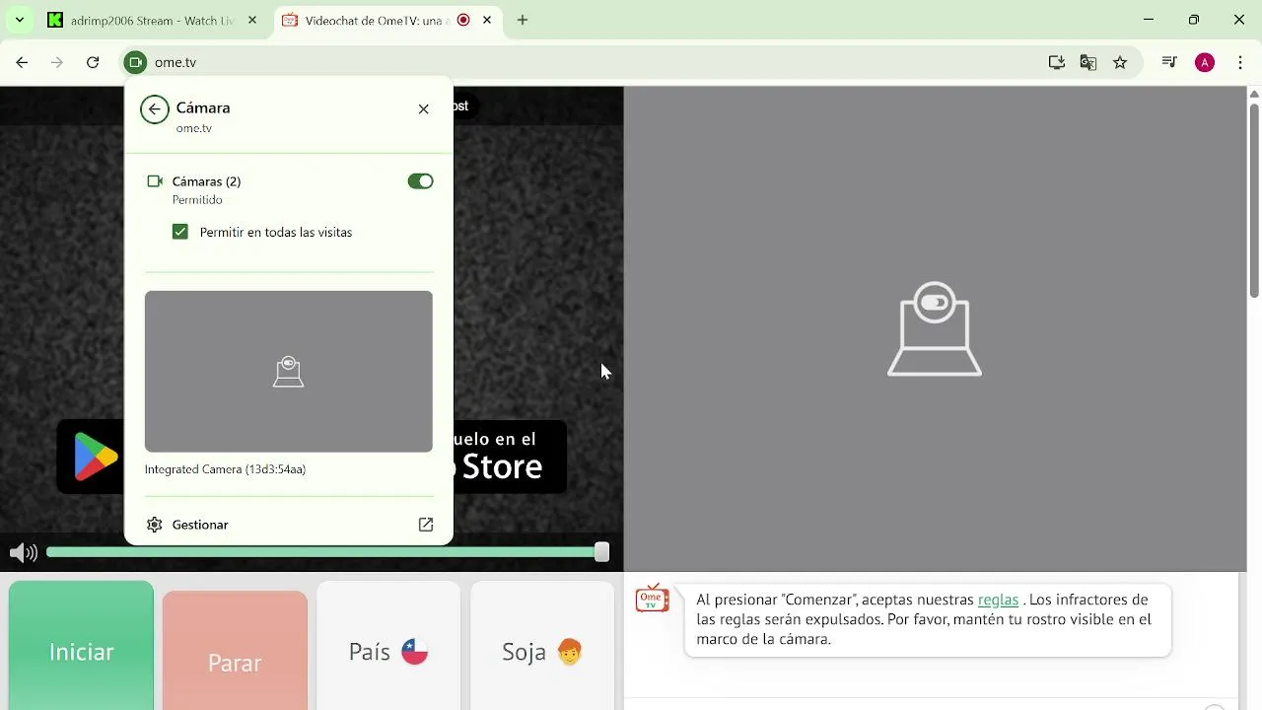Mute the volume speaker icon
The height and width of the screenshot is (710, 1262).
(23, 553)
